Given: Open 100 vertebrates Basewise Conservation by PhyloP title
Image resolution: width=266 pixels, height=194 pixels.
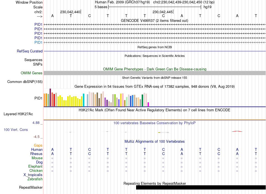Looking at the screenshot, I should coord(154,123).
